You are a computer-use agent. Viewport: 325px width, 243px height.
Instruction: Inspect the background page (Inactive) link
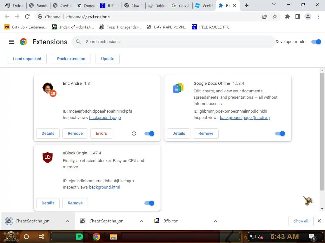(x=245, y=118)
